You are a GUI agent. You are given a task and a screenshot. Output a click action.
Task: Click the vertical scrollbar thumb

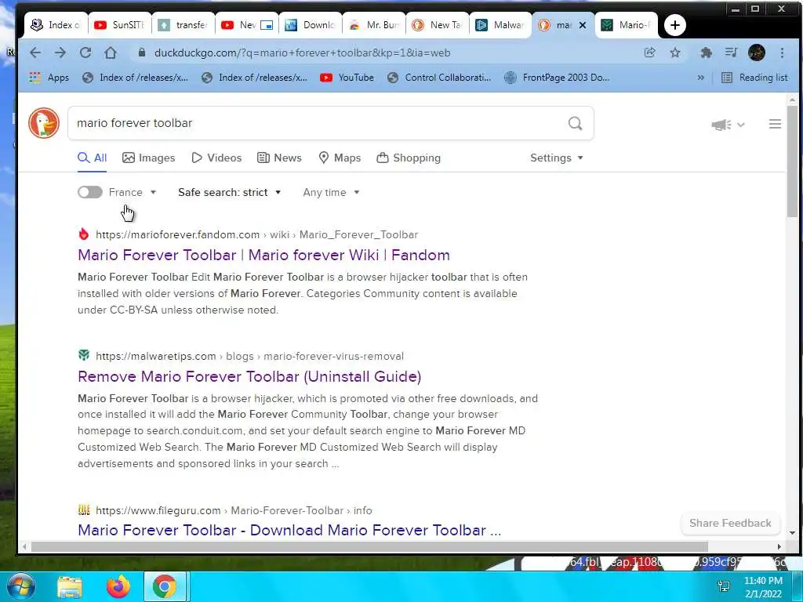(x=792, y=161)
